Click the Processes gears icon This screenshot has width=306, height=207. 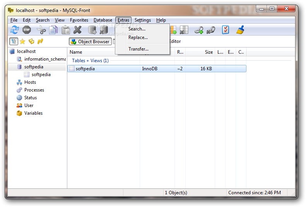tap(19, 90)
